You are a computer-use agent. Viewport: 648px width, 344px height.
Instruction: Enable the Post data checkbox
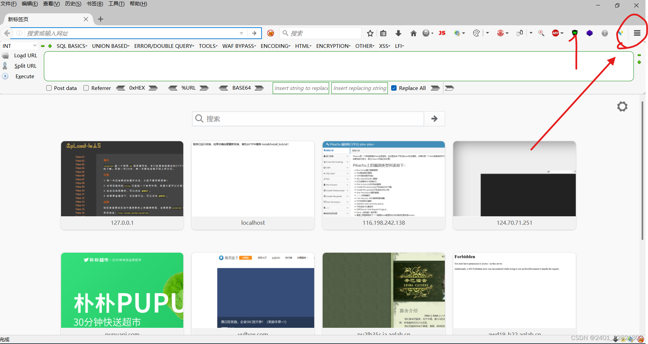pyautogui.click(x=49, y=88)
